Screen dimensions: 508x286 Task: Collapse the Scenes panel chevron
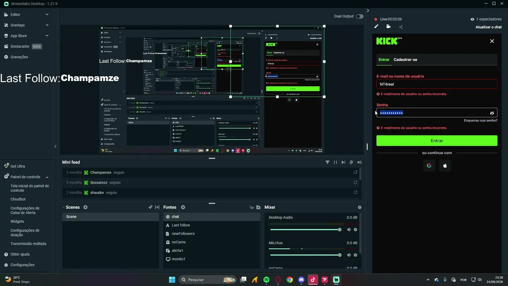pyautogui.click(x=63, y=207)
